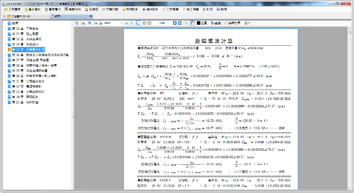Open the 施工概要 menu
Viewport: 354px width, 193px height.
(190, 9)
